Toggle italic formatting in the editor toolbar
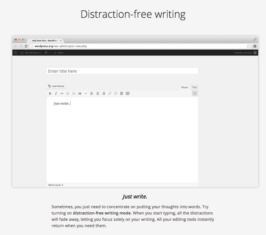This screenshot has width=266, height=235. point(56,93)
